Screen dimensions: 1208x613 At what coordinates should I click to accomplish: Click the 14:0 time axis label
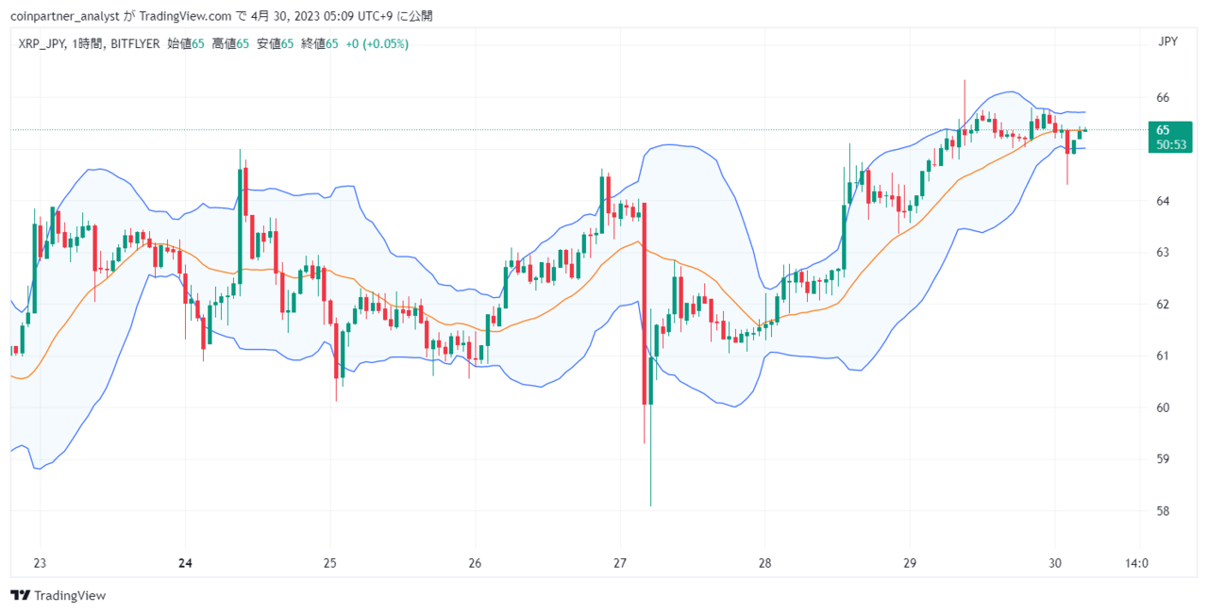click(1137, 563)
